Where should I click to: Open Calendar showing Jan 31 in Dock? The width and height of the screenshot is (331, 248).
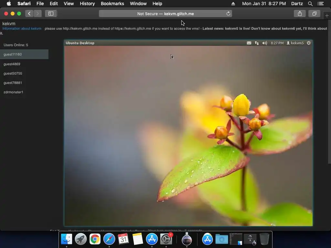(x=123, y=239)
